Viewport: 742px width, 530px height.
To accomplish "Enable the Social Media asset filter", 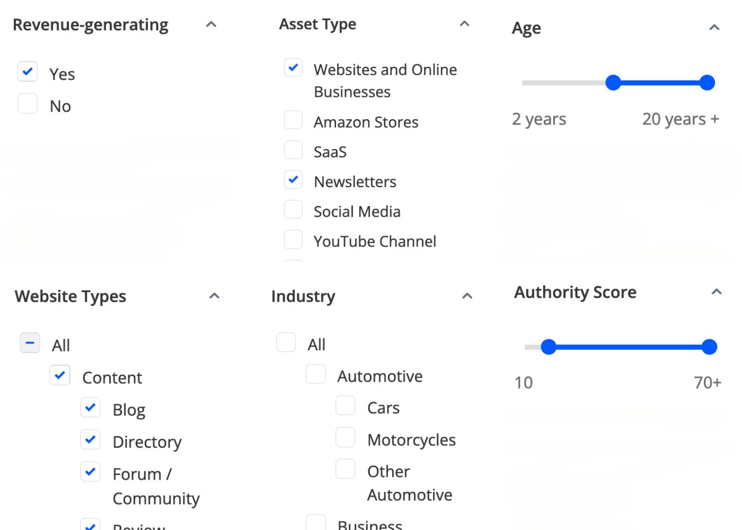I will click(293, 209).
